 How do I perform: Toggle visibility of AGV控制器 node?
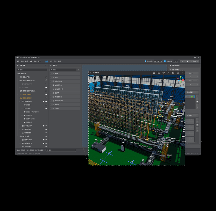pos(46,136)
